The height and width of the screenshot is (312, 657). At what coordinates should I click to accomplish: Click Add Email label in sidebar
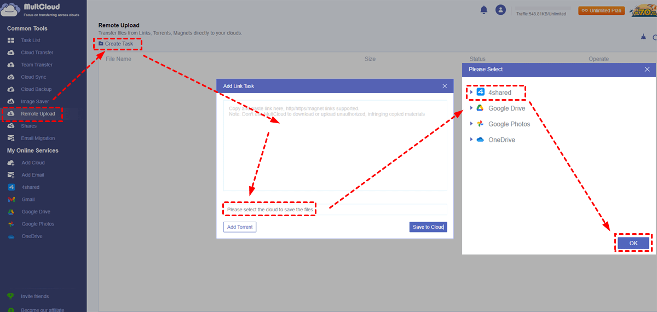pyautogui.click(x=33, y=175)
